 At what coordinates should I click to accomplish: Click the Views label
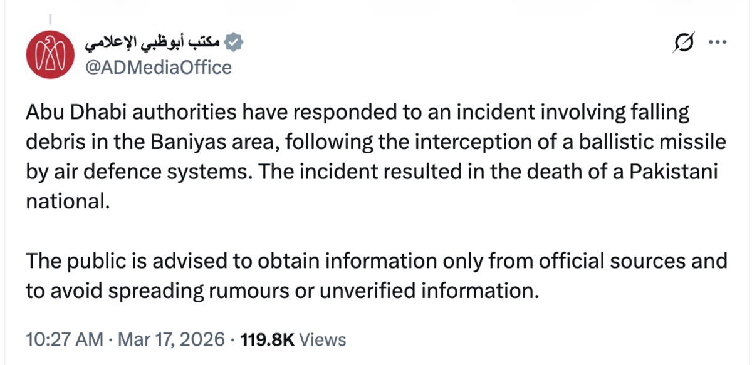[323, 339]
